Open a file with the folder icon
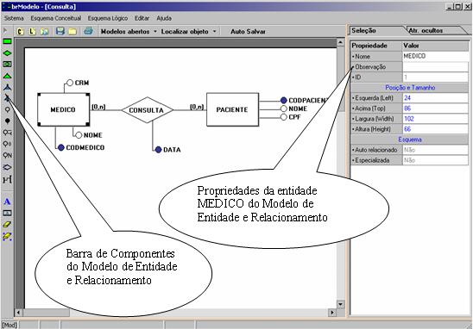 pyautogui.click(x=73, y=31)
